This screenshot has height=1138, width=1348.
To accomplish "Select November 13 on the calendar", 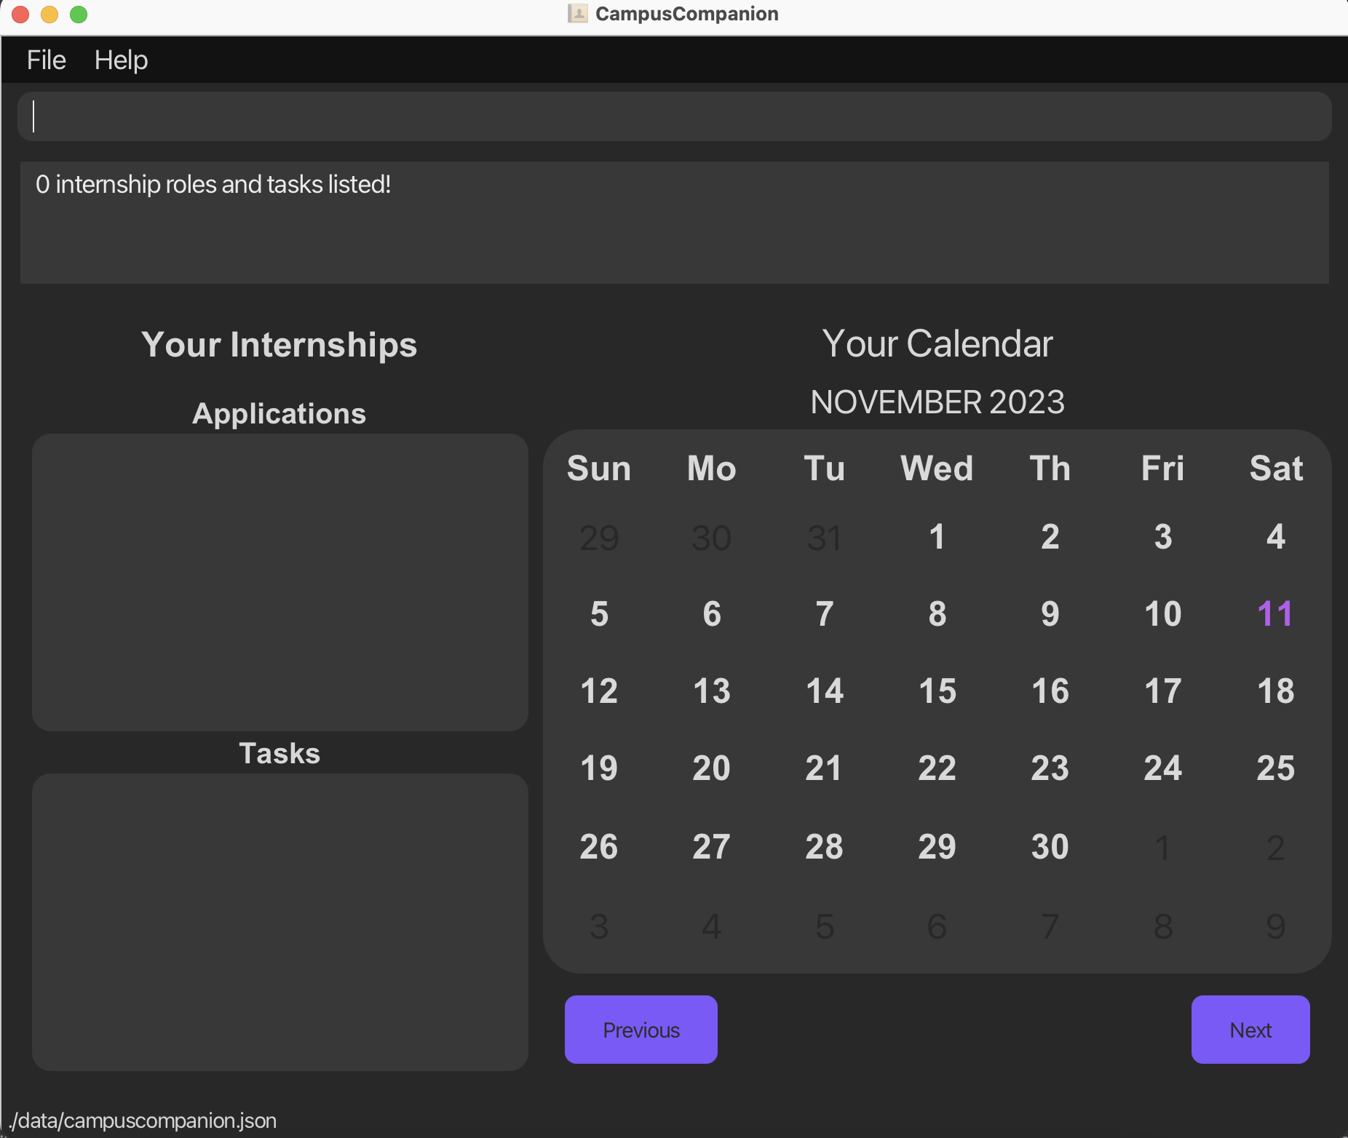I will [x=712, y=691].
